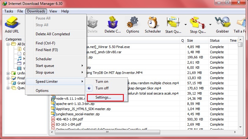
Task: Sort list by Q column header
Action: 182,40
